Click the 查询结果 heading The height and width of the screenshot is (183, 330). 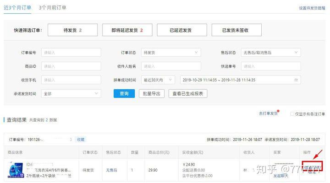16,120
